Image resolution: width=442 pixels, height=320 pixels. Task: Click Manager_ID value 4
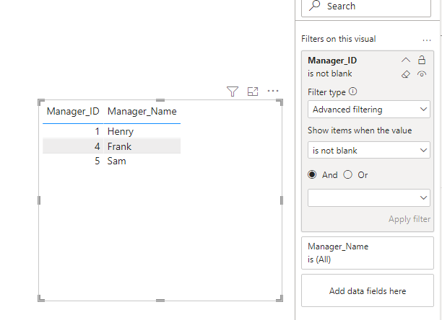[x=97, y=146]
